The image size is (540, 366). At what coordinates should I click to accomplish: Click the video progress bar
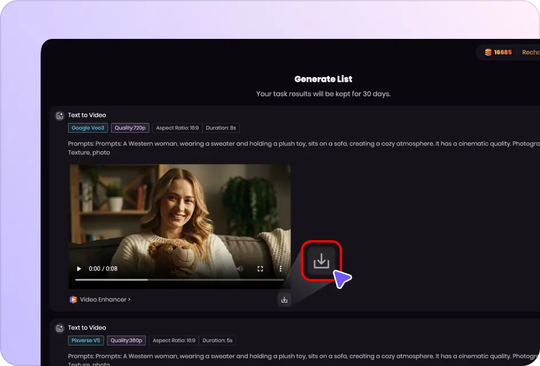tap(178, 280)
